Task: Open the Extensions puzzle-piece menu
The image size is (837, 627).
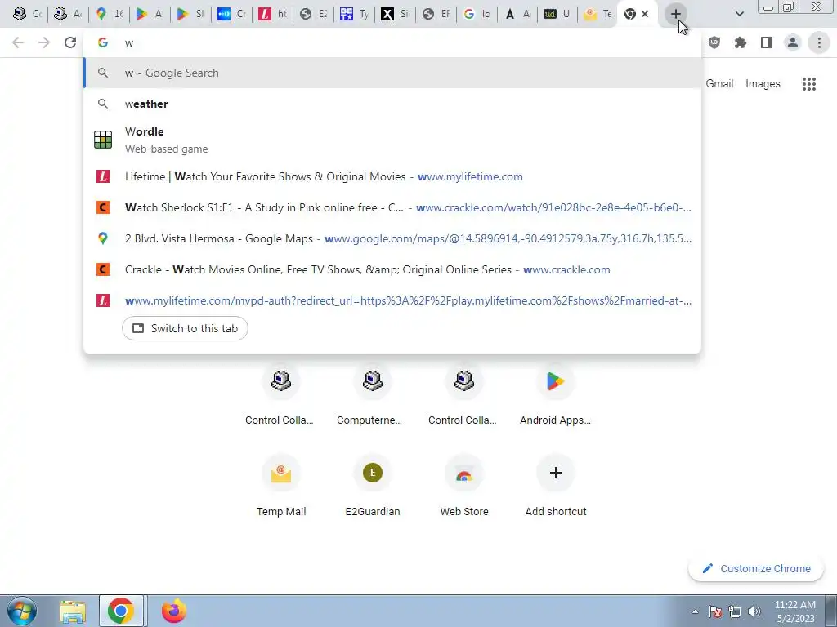Action: click(x=741, y=42)
